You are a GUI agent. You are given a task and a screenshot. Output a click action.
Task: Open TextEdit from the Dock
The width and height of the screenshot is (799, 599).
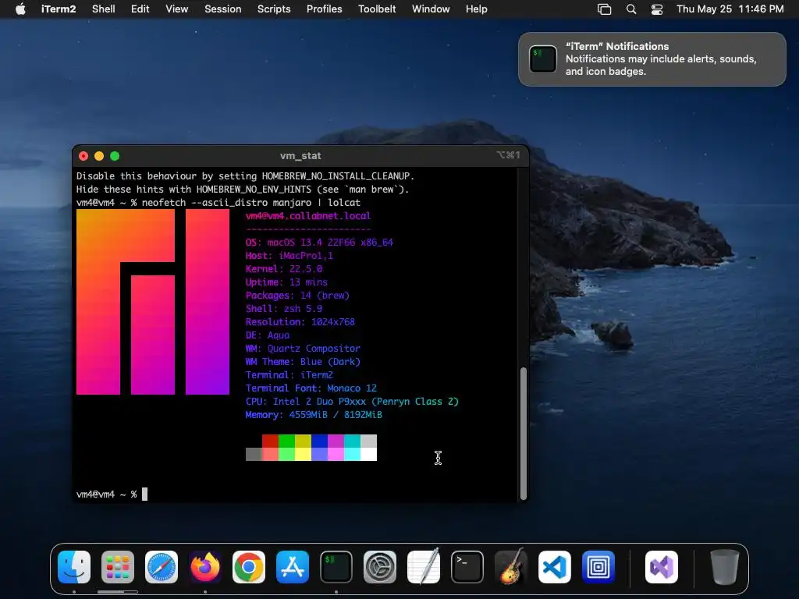coord(424,566)
